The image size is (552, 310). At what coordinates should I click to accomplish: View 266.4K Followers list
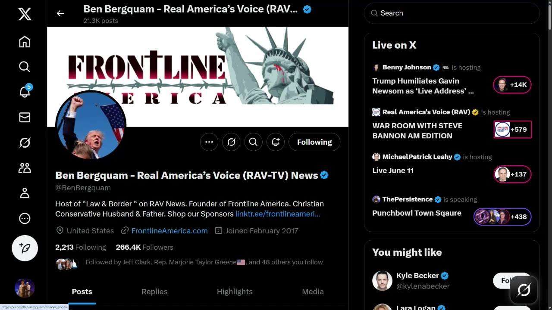point(144,247)
